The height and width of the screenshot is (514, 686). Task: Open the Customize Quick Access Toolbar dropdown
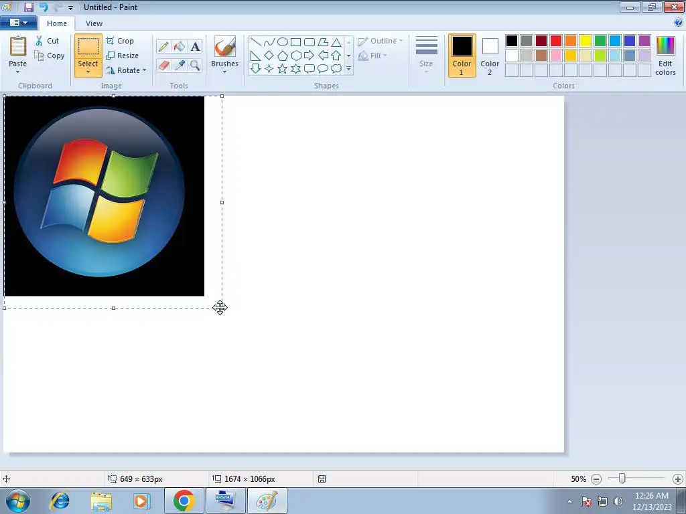click(70, 7)
